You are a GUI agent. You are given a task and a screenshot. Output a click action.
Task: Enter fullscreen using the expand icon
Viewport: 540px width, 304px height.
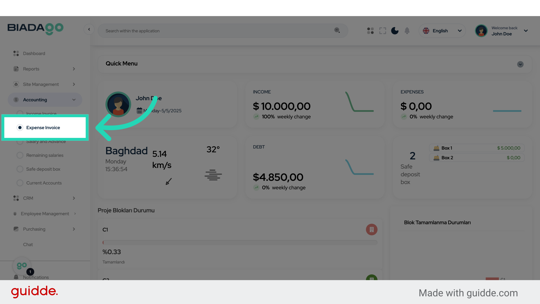pyautogui.click(x=382, y=31)
